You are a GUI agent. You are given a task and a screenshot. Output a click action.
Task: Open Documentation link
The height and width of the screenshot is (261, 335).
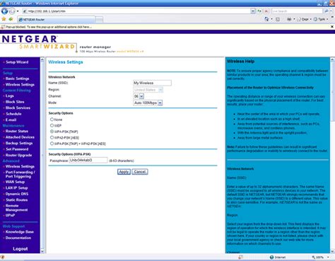coord(18,238)
